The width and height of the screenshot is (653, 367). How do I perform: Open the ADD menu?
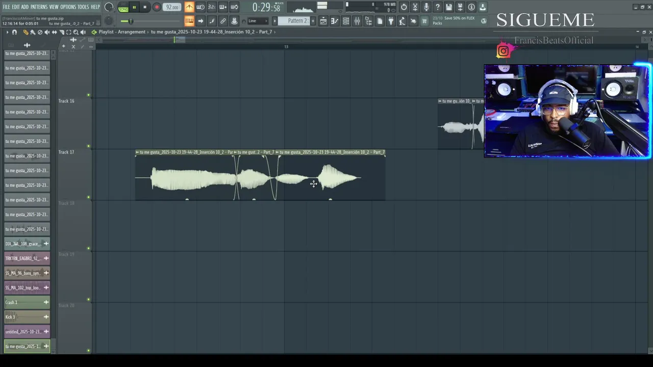[25, 7]
